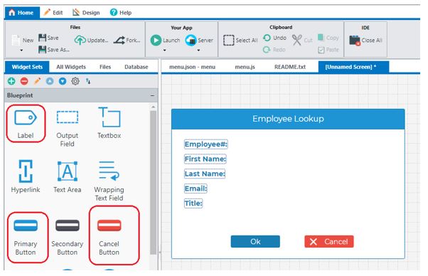Viewport: 428px width, 276px height.
Task: Click the Fork button
Action: [x=127, y=41]
